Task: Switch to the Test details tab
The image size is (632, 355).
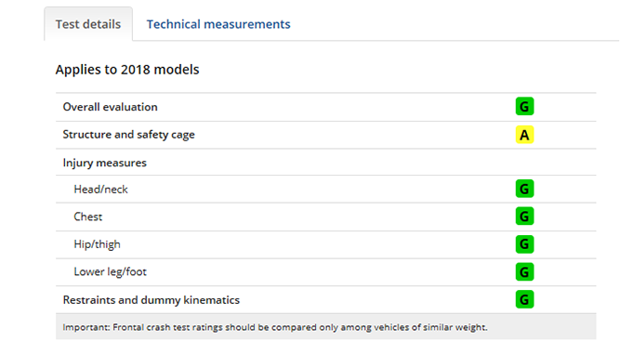Action: pos(88,24)
